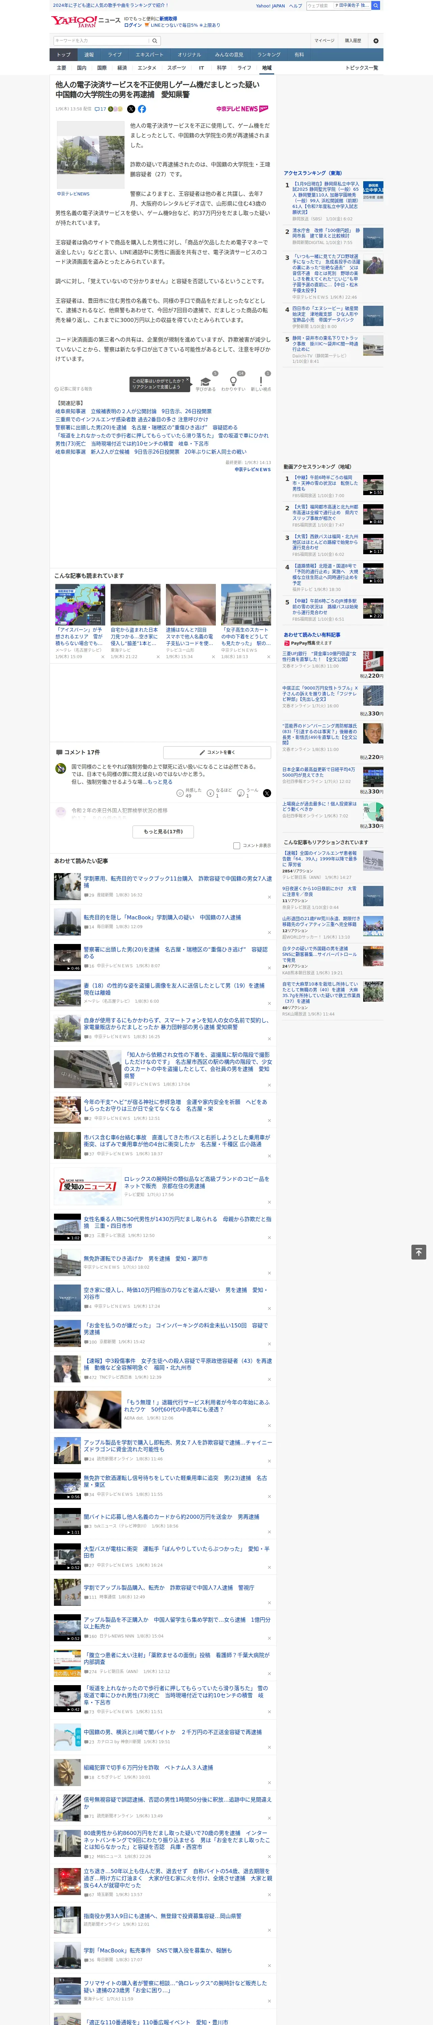Open 組織犯罪で切手6万円分を詐取 article
The height and width of the screenshot is (2025, 433).
tap(148, 1767)
